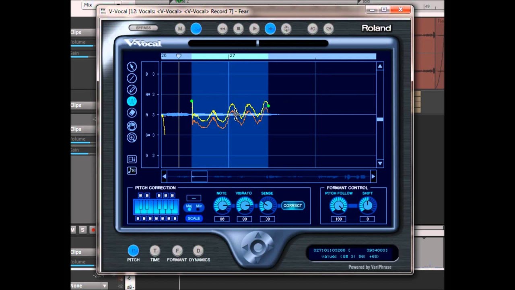Stop playback in V-Vocal
515x290 pixels.
coord(238,29)
